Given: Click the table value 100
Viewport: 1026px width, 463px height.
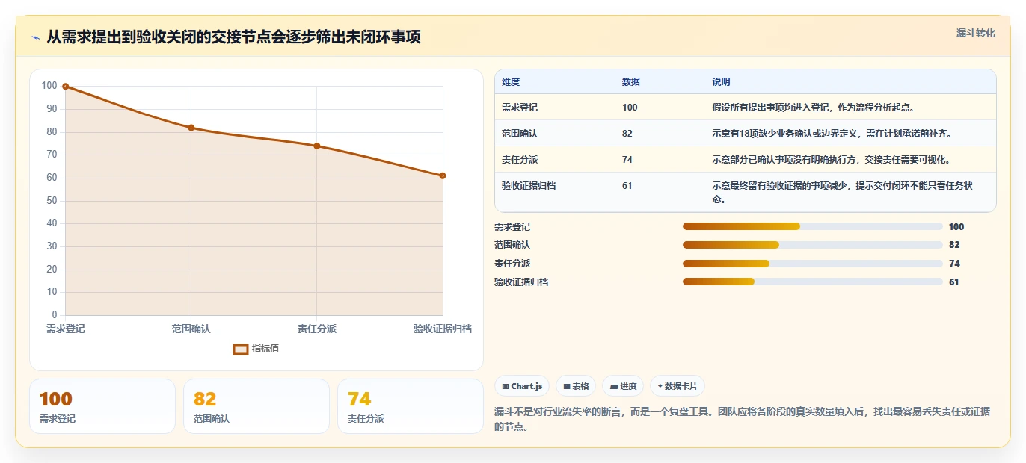Looking at the screenshot, I should pos(630,108).
